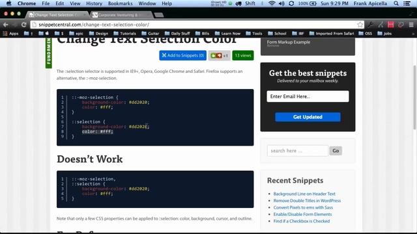This screenshot has width=417, height=234.
Task: Click the Form Markup Example item
Action: click(x=288, y=42)
